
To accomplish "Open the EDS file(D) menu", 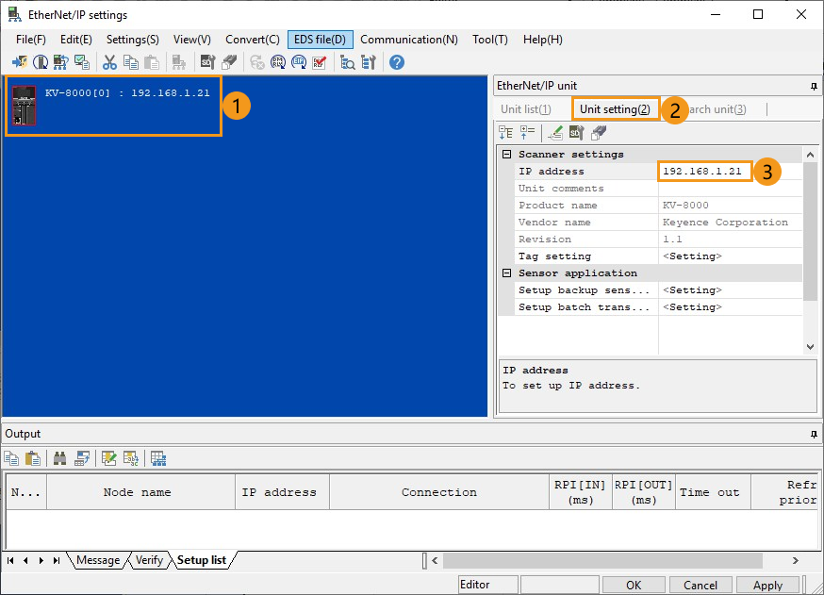I will pos(320,40).
